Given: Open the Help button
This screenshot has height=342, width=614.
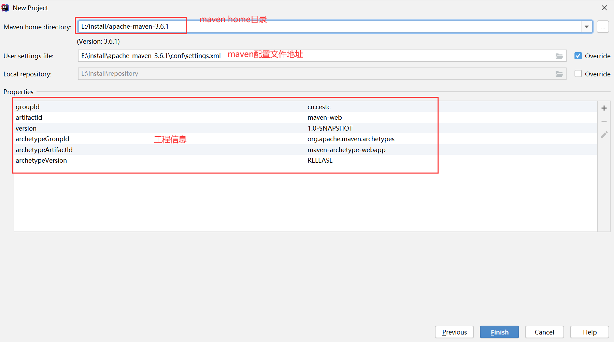Looking at the screenshot, I should click(x=589, y=332).
